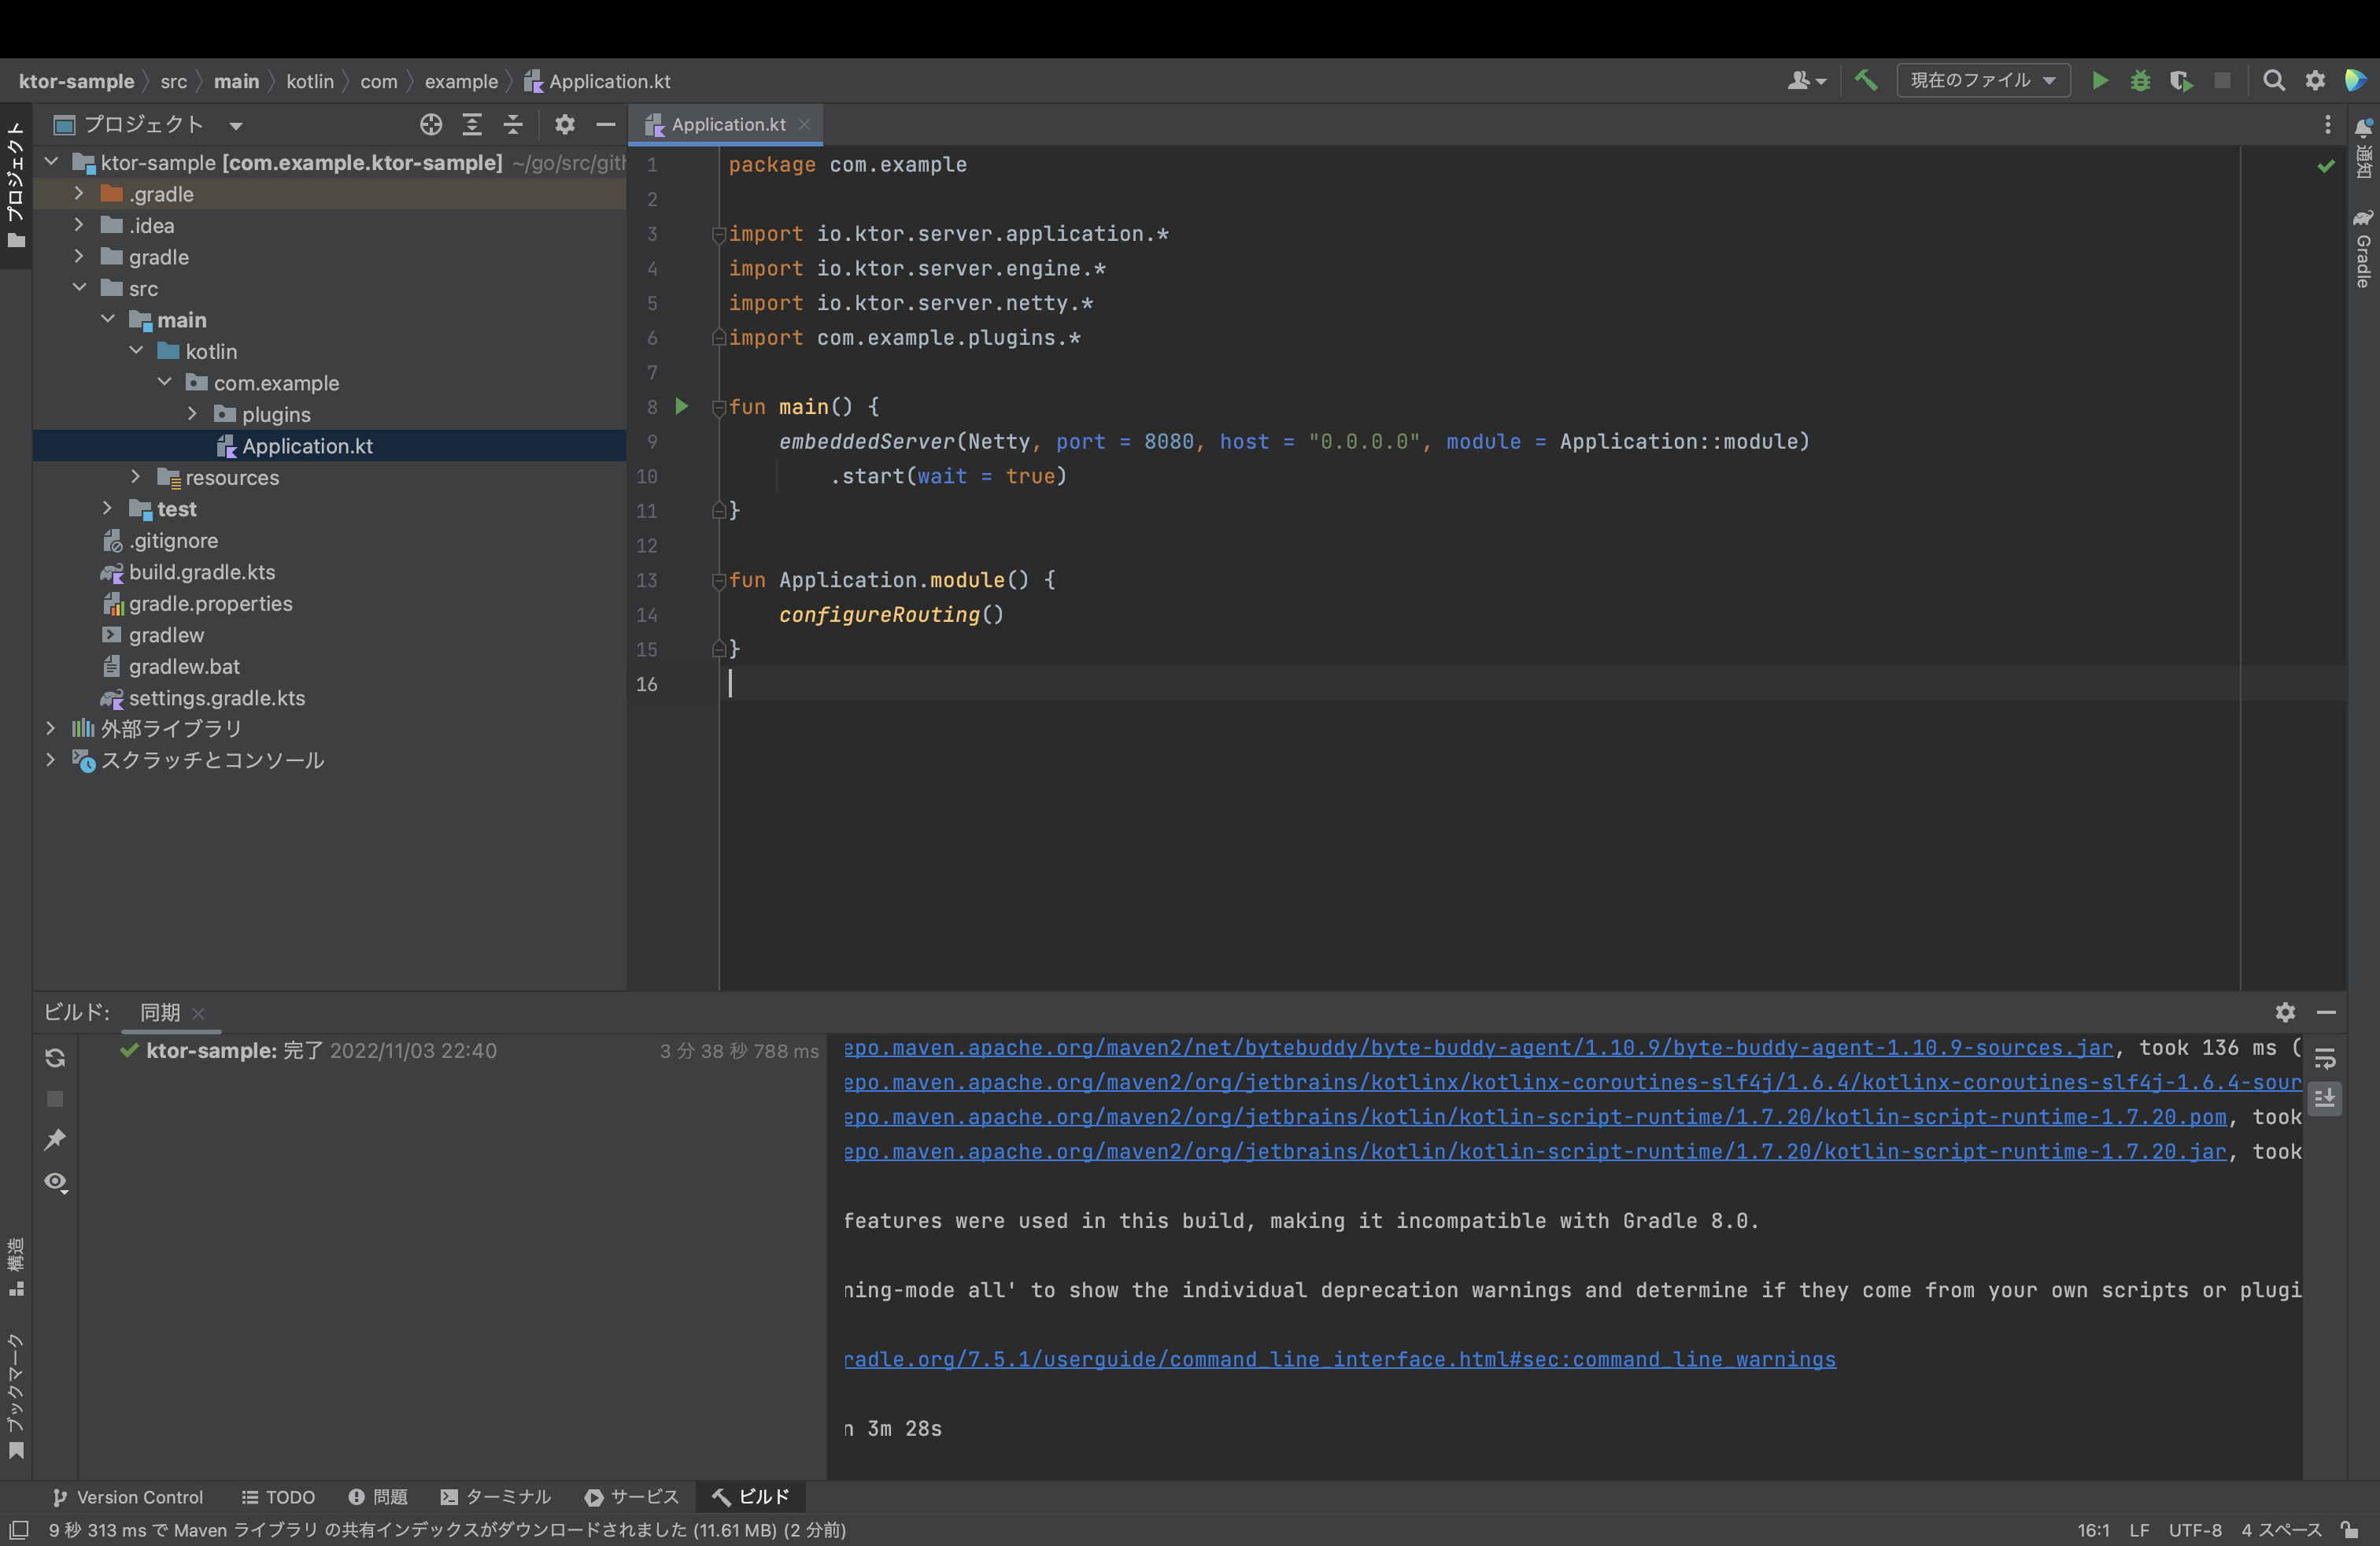Open the ターミナル tool window tab
2380x1546 pixels.
coord(496,1497)
